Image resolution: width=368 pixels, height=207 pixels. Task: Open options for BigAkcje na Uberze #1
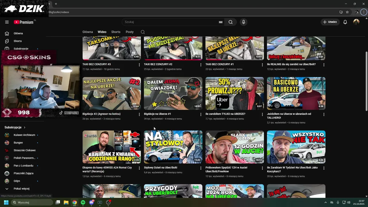point(201,114)
